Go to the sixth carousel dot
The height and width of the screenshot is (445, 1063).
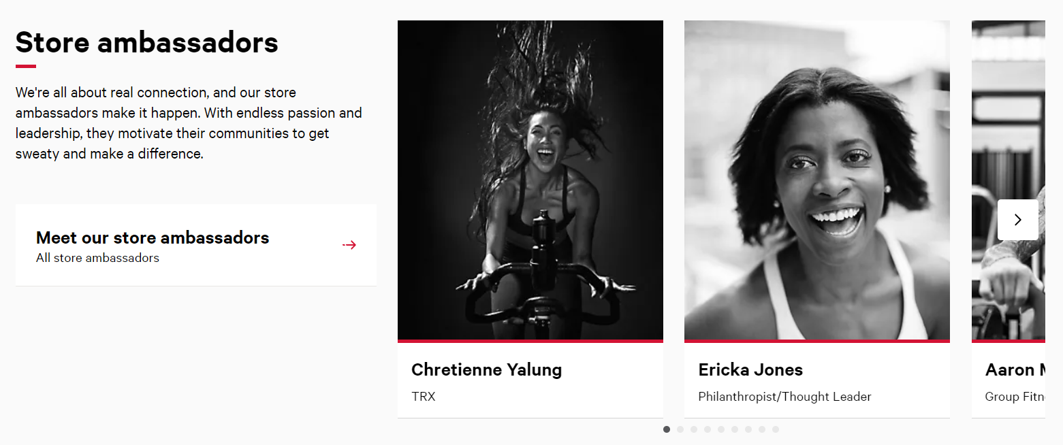coord(735,429)
